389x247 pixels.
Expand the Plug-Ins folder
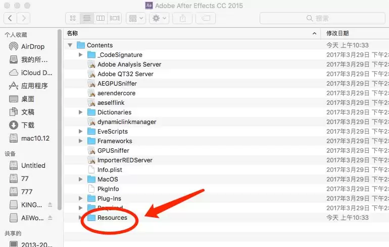pyautogui.click(x=80, y=198)
